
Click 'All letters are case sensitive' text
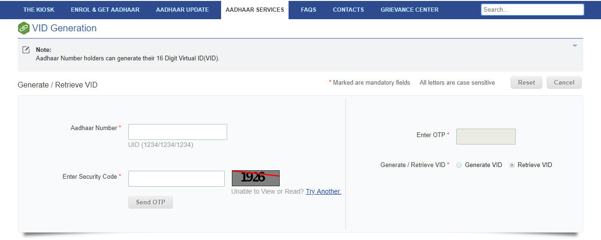point(457,83)
